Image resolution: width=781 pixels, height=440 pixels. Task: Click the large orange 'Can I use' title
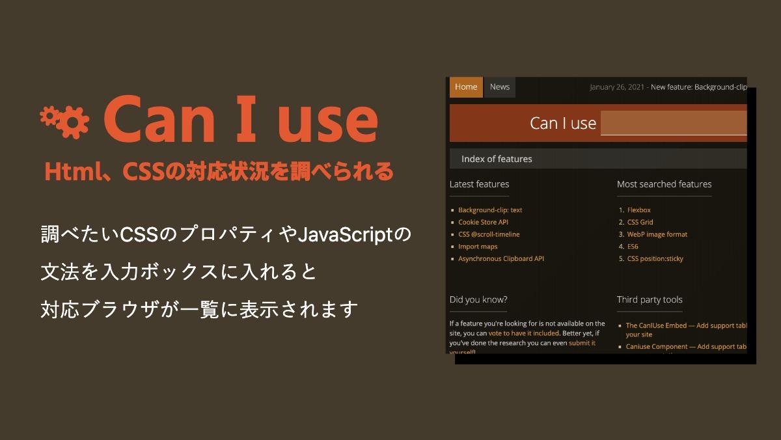point(240,120)
